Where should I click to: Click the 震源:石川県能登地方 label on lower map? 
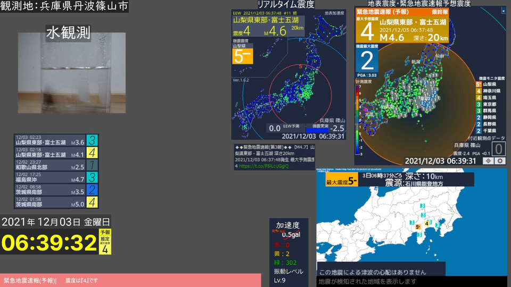[x=414, y=183]
